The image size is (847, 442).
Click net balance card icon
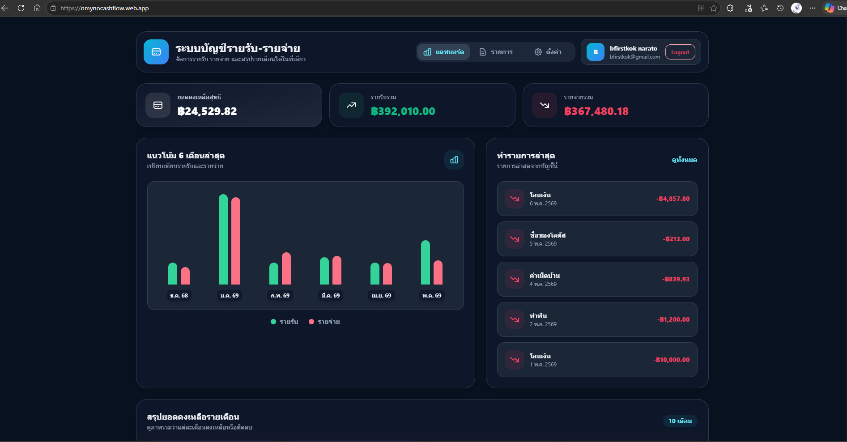(158, 105)
